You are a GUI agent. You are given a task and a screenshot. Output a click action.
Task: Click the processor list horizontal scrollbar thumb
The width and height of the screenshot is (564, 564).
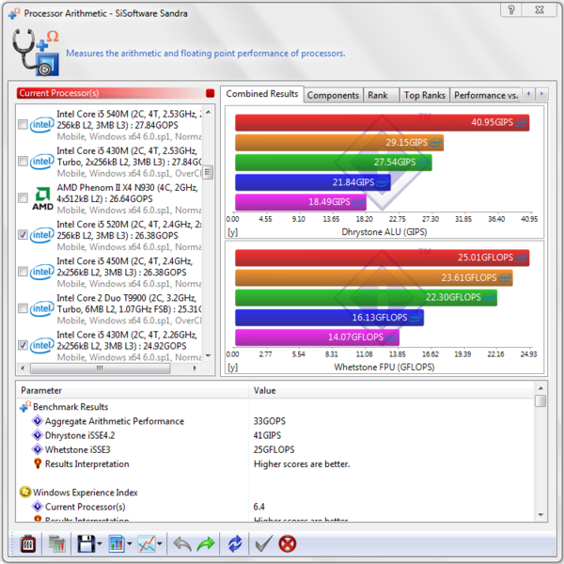100,368
